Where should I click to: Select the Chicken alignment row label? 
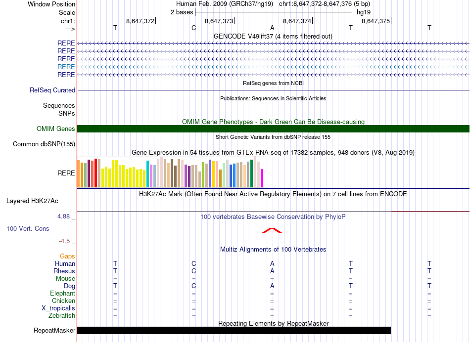63,300
